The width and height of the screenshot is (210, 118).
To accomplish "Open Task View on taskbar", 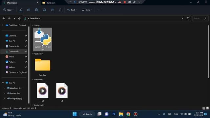I will click(x=99, y=114).
